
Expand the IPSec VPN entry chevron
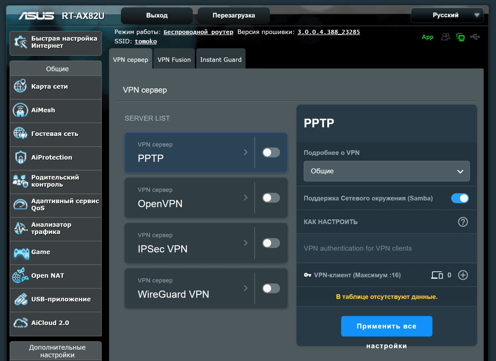246,243
